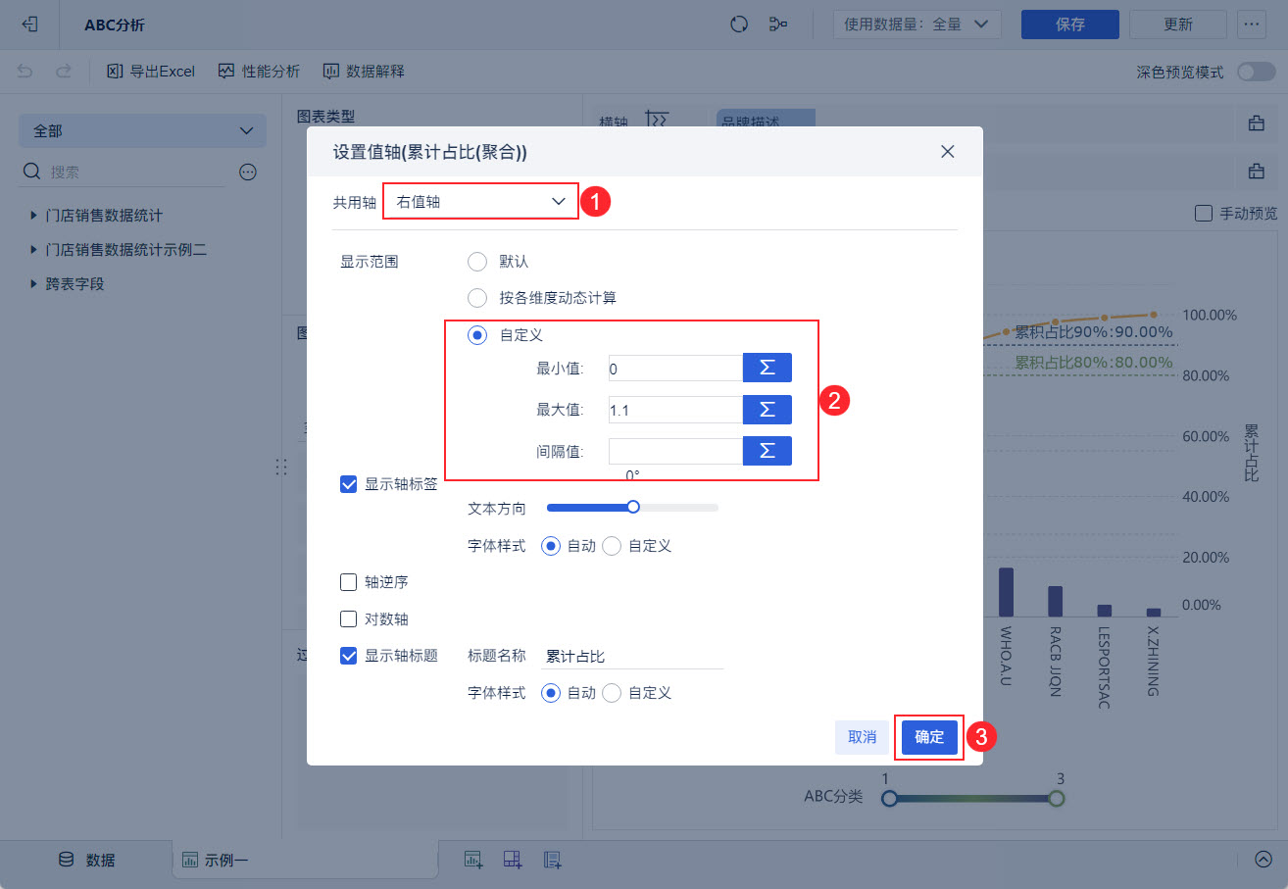Select 自定义 font style for axis title

[x=612, y=693]
